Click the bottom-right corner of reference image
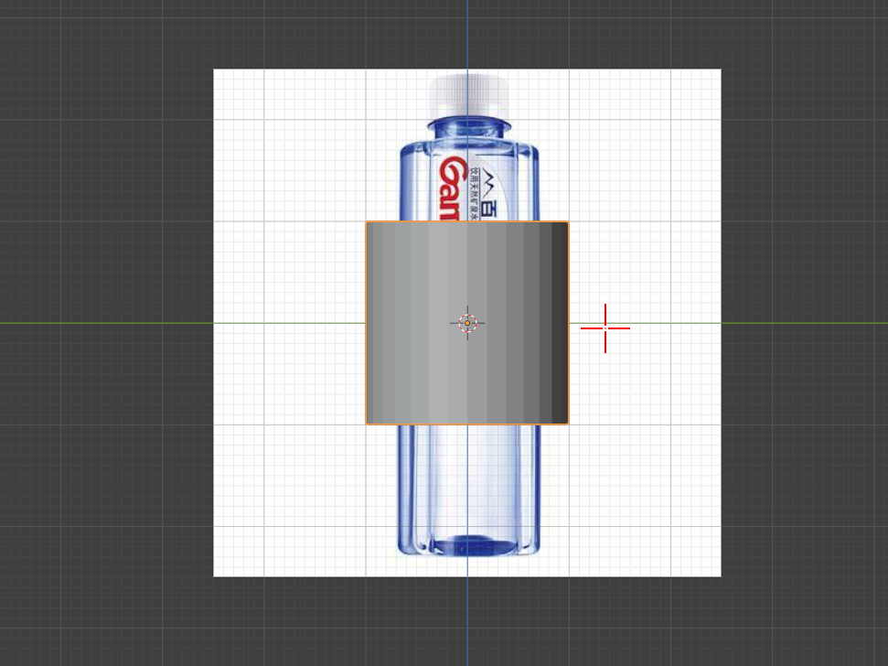The height and width of the screenshot is (666, 888). [x=720, y=575]
